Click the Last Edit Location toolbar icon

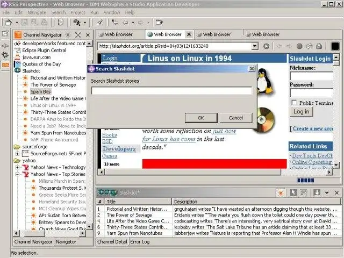[114, 22]
